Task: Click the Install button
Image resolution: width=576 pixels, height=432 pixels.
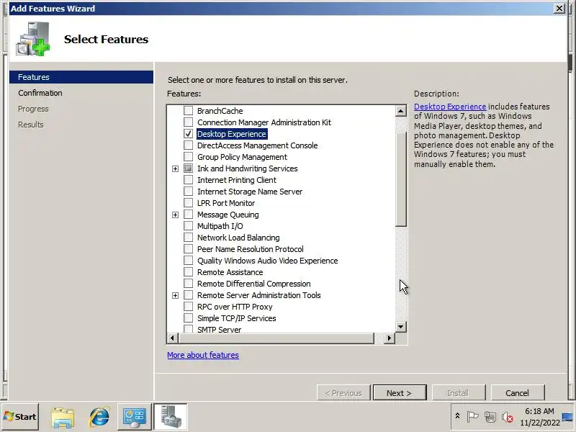Action: [x=458, y=392]
